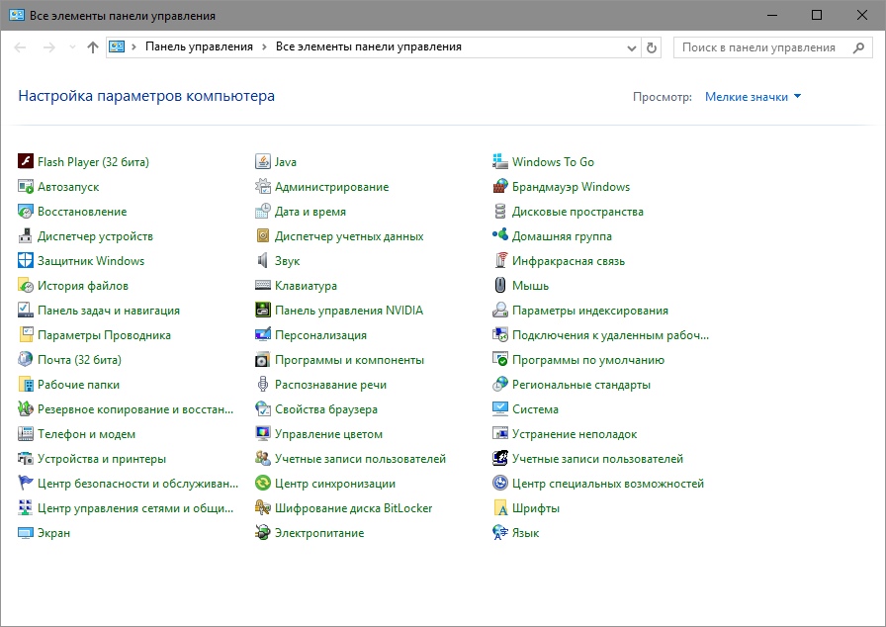Viewport: 886px width, 627px height.
Task: Click the Язык language icon
Action: tap(500, 533)
